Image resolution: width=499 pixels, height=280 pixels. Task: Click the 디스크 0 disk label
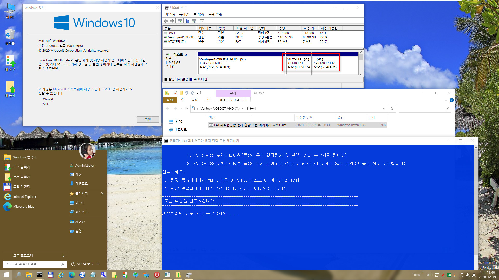point(180,55)
